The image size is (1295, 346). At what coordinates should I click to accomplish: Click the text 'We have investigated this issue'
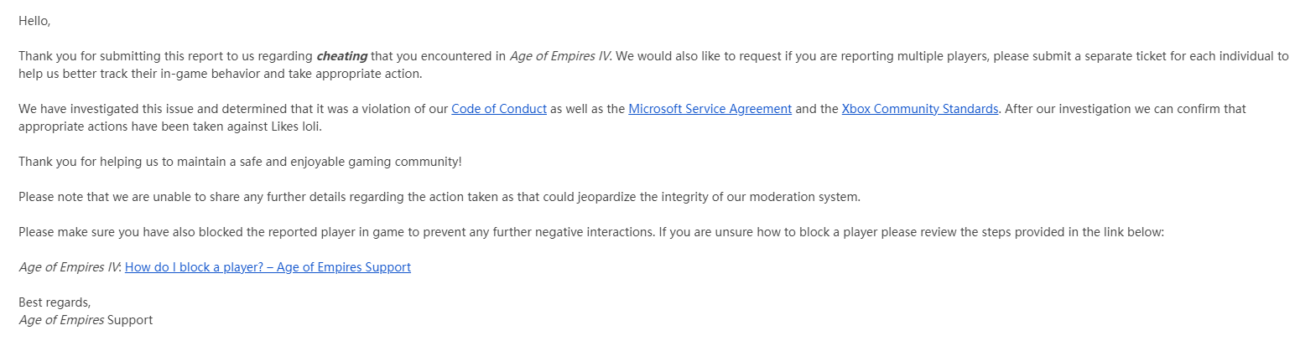(x=105, y=109)
